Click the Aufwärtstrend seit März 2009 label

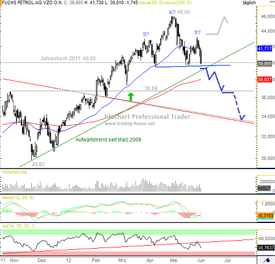point(108,140)
